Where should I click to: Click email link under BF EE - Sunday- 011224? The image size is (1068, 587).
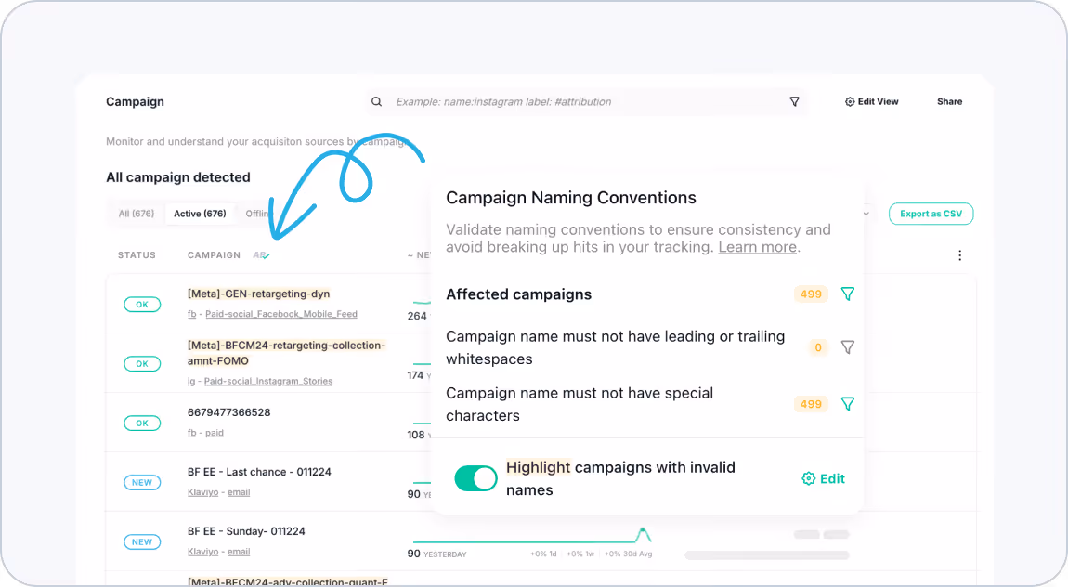coord(239,552)
